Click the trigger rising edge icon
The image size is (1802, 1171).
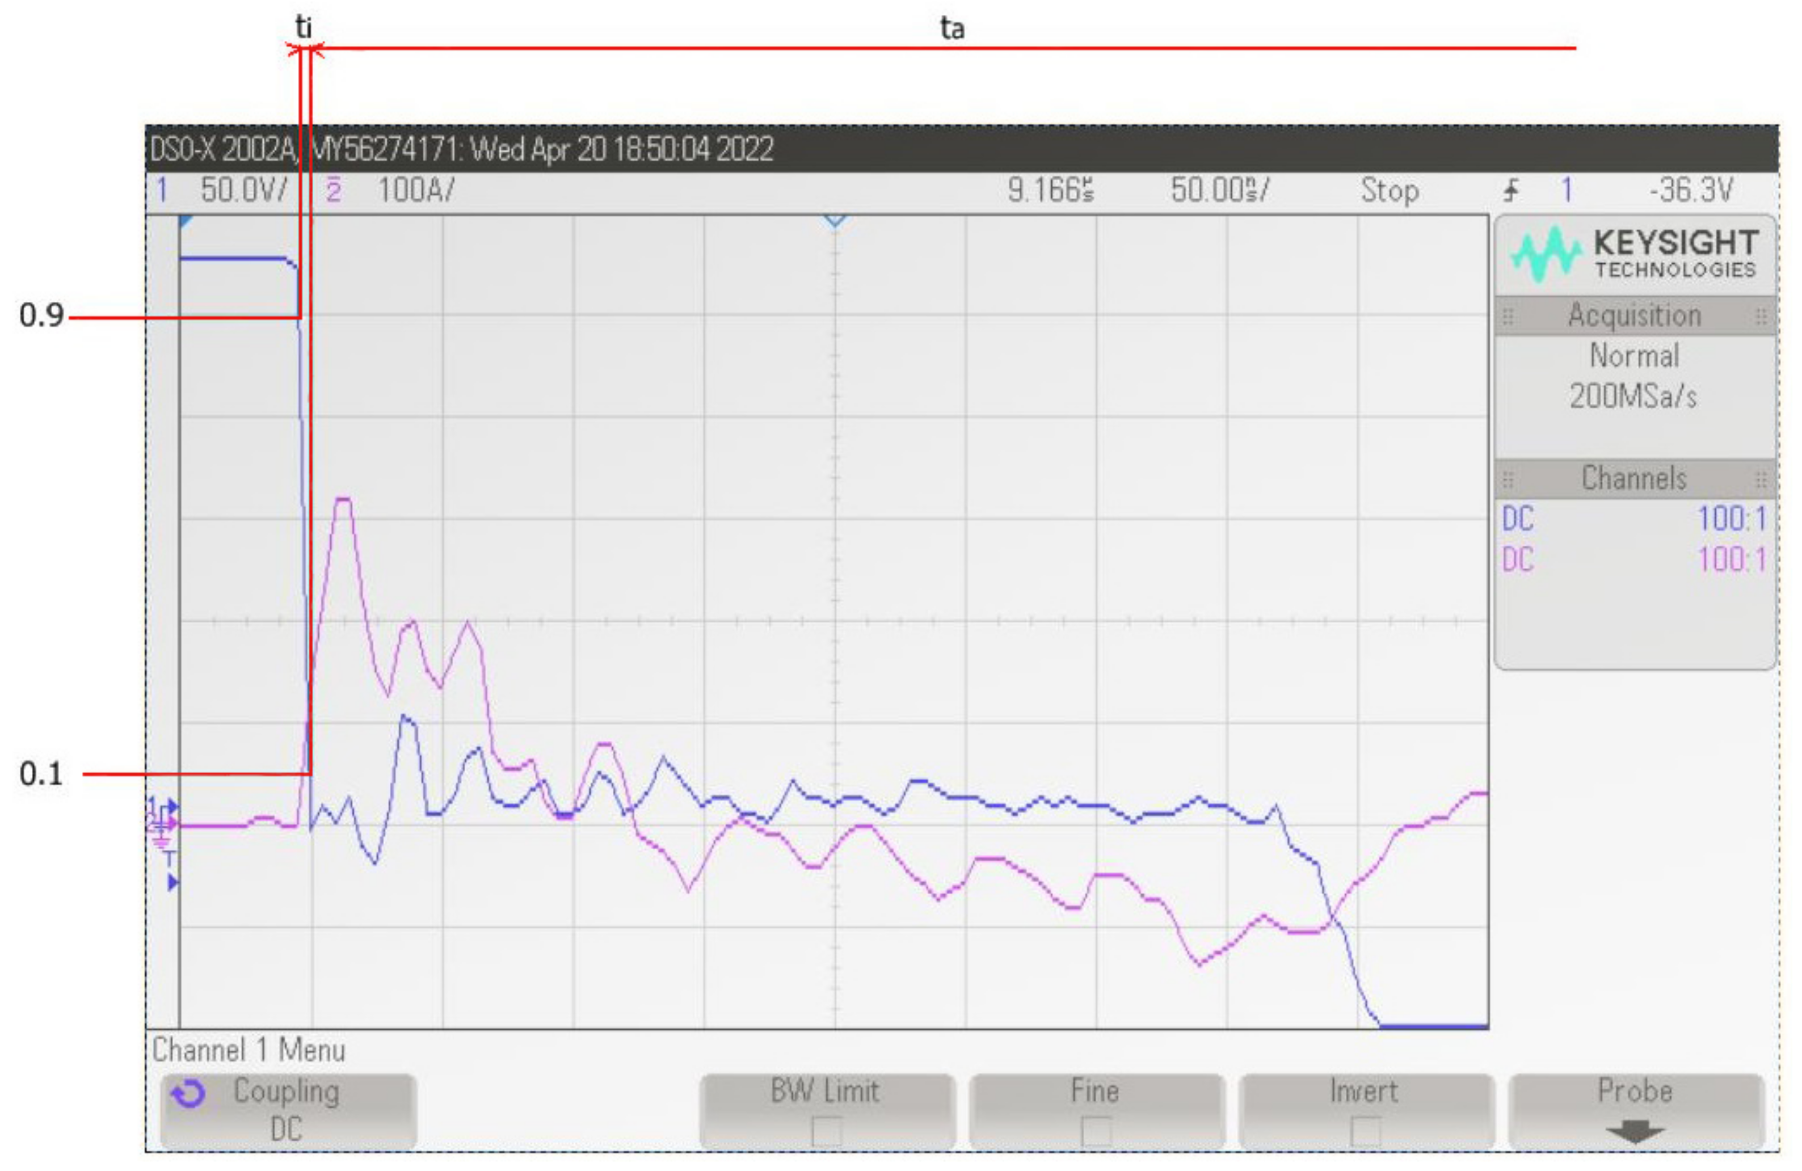pyautogui.click(x=1512, y=191)
